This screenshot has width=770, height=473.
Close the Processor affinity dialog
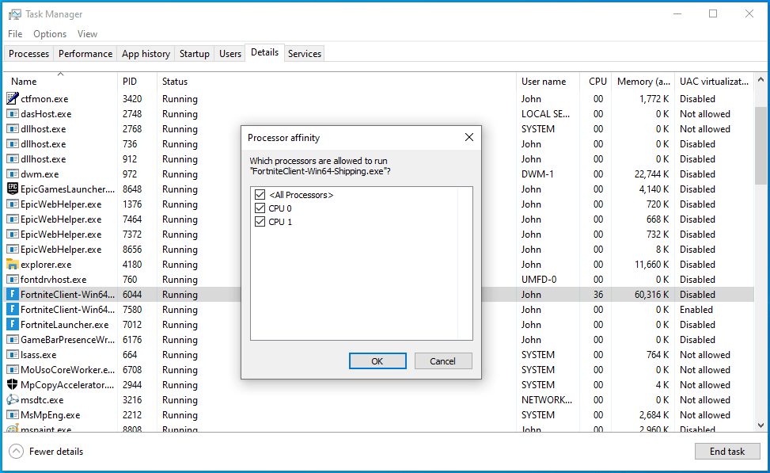click(x=469, y=138)
